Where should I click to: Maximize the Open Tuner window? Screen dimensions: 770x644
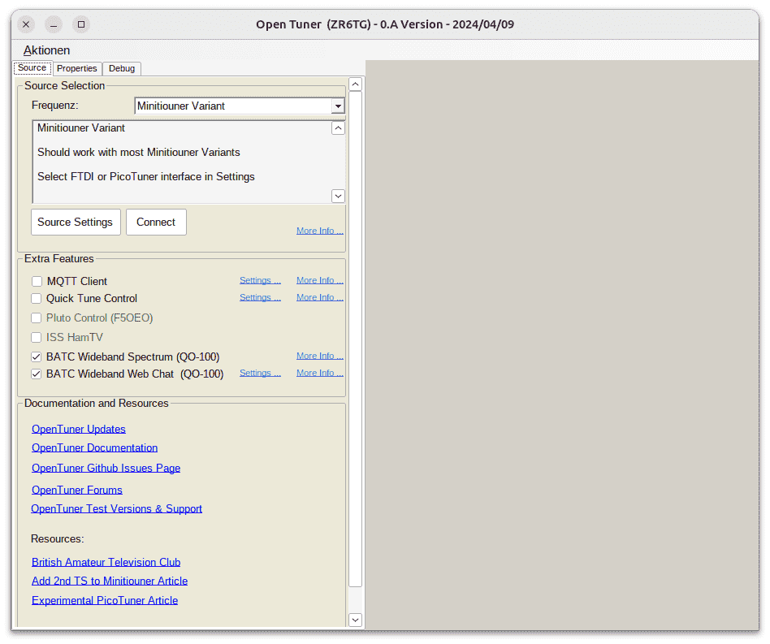click(81, 24)
